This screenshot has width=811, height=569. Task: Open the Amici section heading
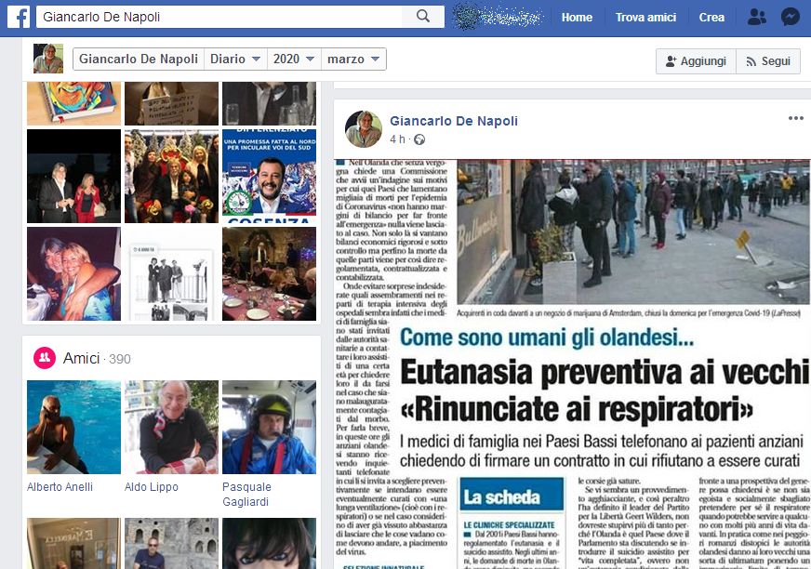tap(81, 358)
